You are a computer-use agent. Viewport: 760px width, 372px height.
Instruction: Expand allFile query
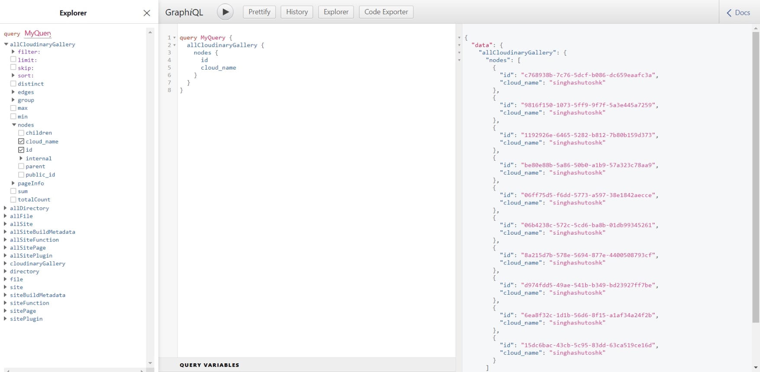6,216
